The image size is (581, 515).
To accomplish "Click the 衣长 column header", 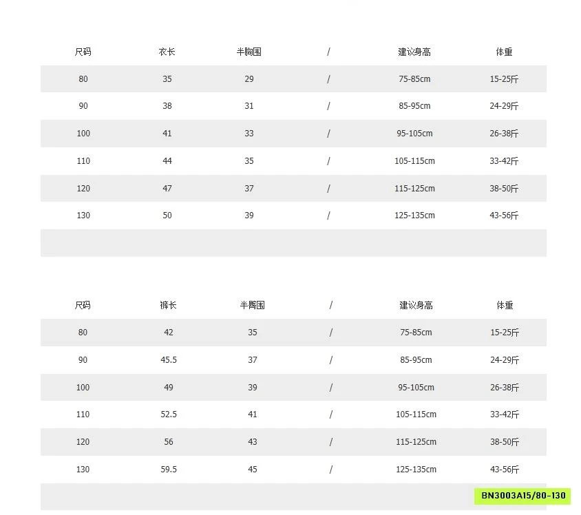I will (167, 52).
